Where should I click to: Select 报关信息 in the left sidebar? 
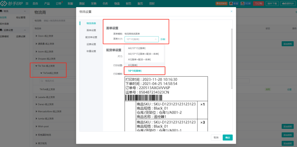[x=4, y=24]
